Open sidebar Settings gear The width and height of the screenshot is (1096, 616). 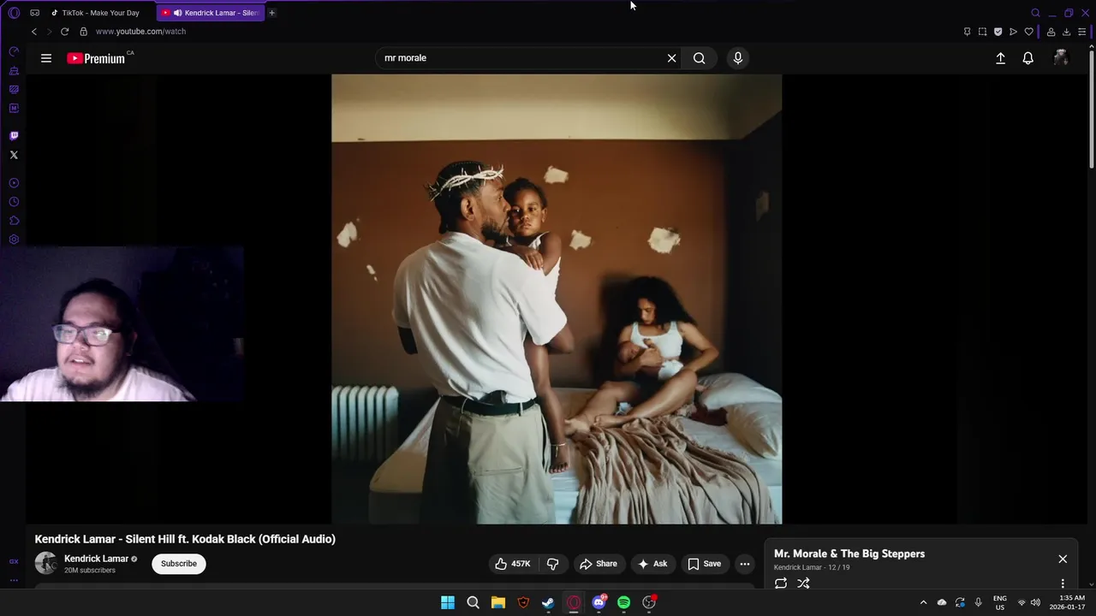pos(14,240)
